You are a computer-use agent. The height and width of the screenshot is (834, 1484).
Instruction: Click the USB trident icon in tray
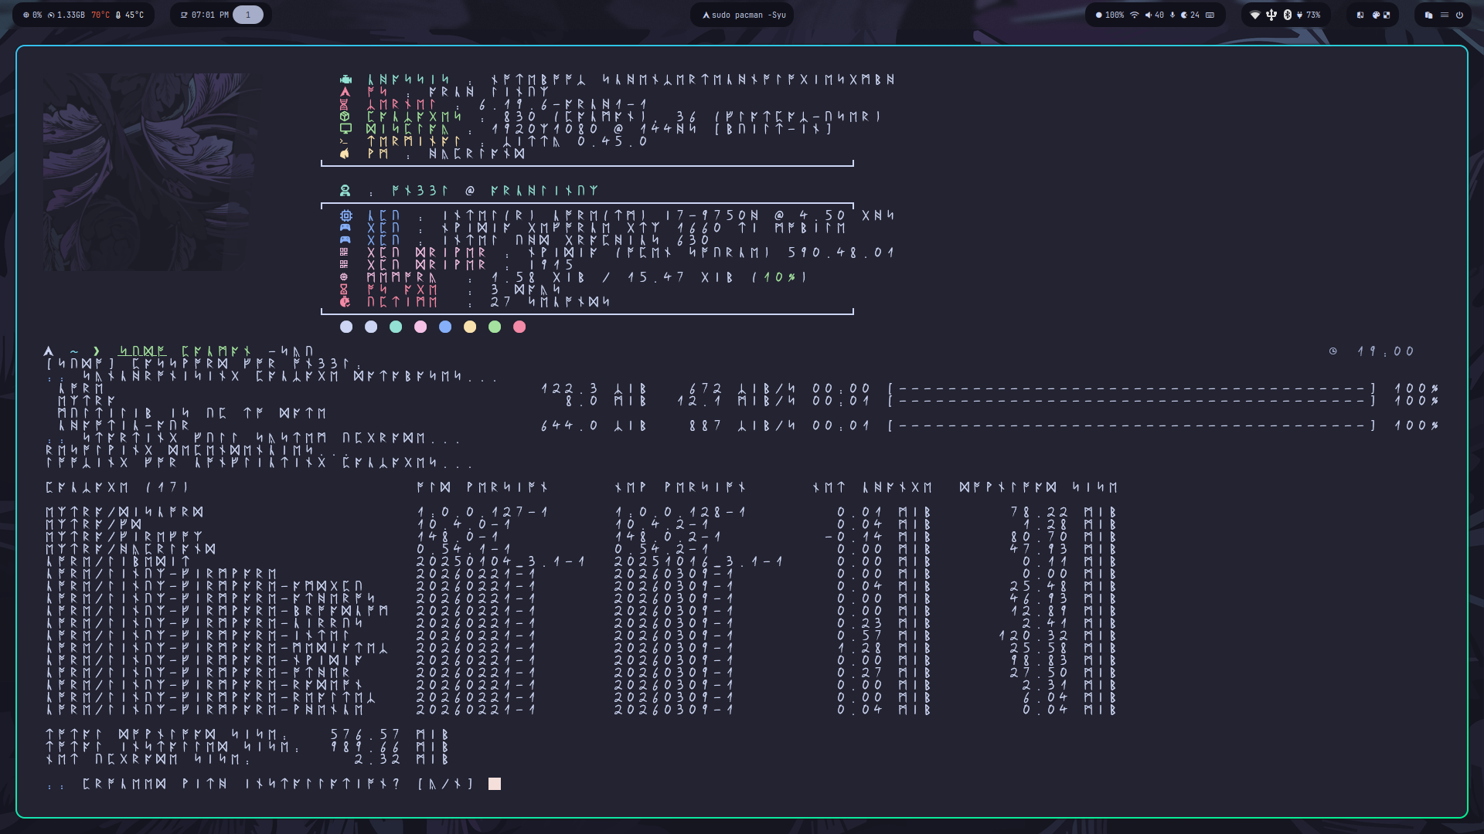pos(1271,15)
